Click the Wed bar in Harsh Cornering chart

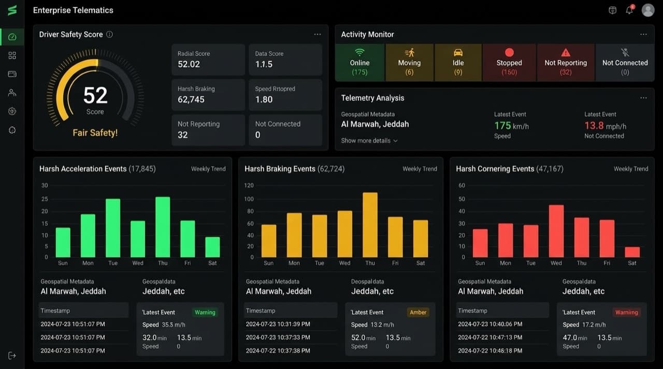click(556, 231)
